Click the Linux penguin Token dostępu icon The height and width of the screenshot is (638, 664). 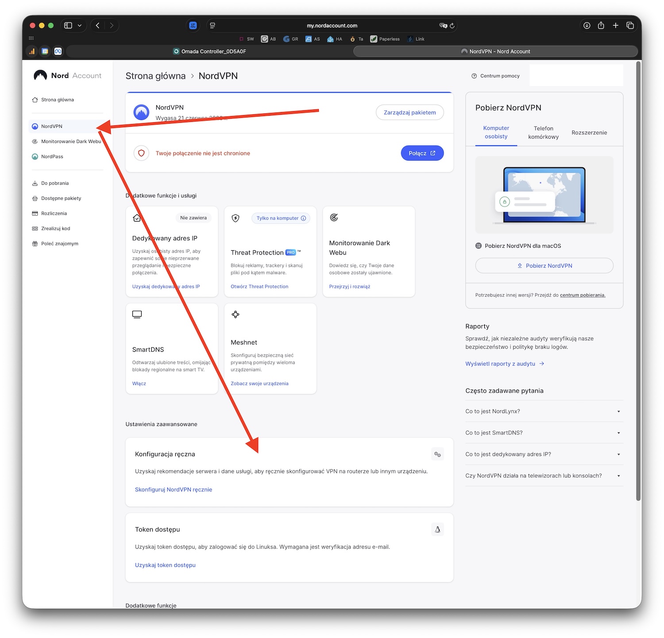(x=437, y=529)
